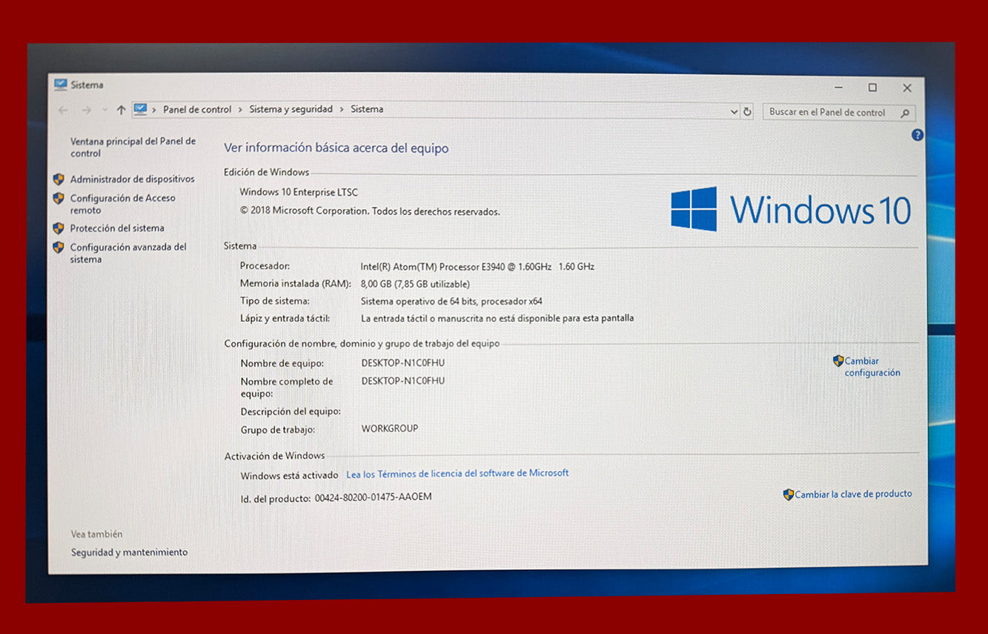This screenshot has width=988, height=634.
Task: Click the computer icon in address bar
Action: [x=141, y=109]
